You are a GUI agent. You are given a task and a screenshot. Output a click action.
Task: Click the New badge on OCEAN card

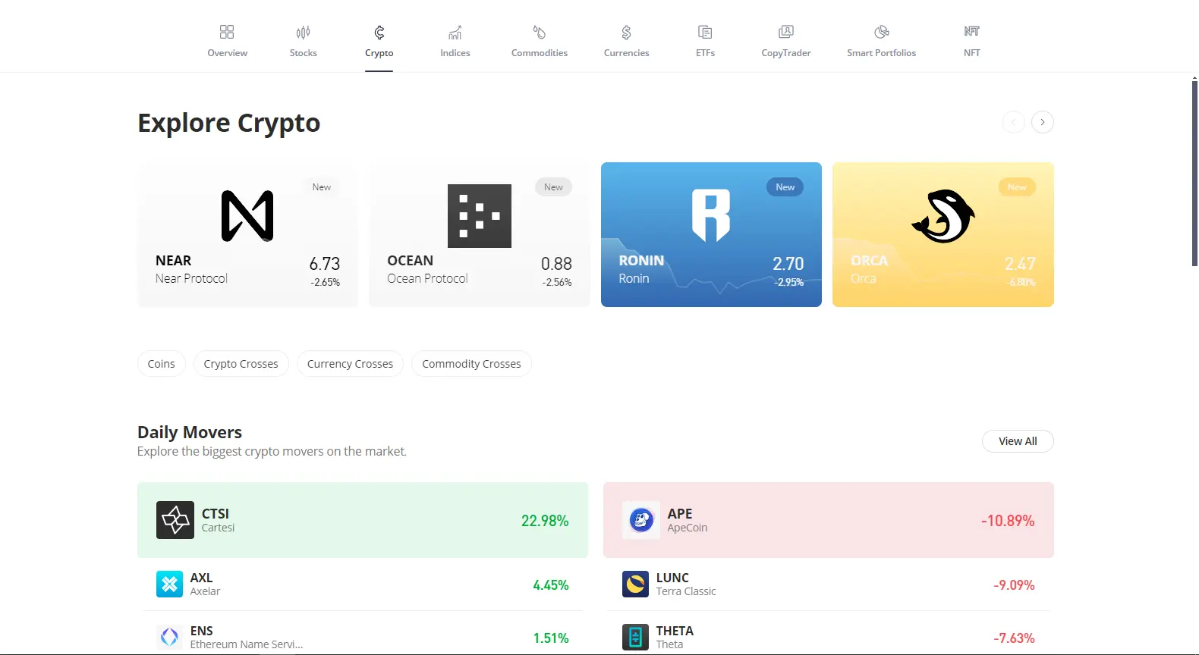[x=553, y=187]
